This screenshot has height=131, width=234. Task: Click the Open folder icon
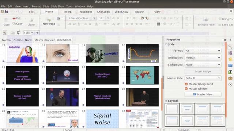2,11
